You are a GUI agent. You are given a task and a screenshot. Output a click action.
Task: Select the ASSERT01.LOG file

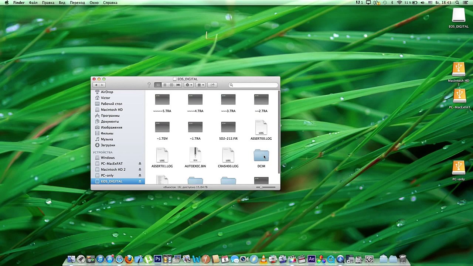tap(162, 155)
